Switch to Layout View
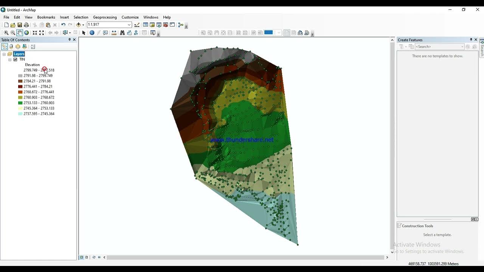The image size is (484, 272). [87, 257]
